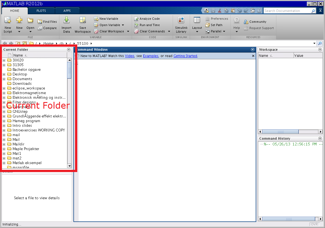The height and width of the screenshot is (228, 325).
Task: Click the Cut scissors icon in quick access toolbar
Action: click(219, 10)
